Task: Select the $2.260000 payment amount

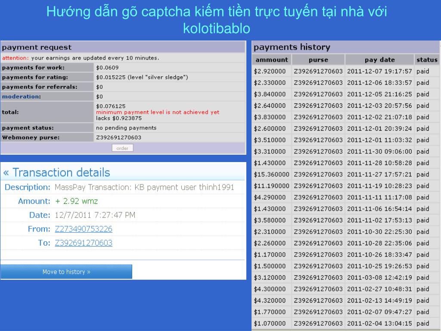Action: pyautogui.click(x=270, y=243)
